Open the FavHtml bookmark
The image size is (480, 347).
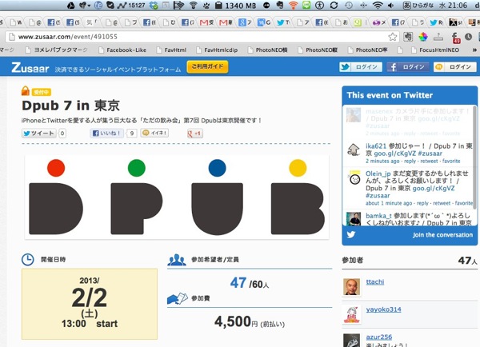[171, 50]
